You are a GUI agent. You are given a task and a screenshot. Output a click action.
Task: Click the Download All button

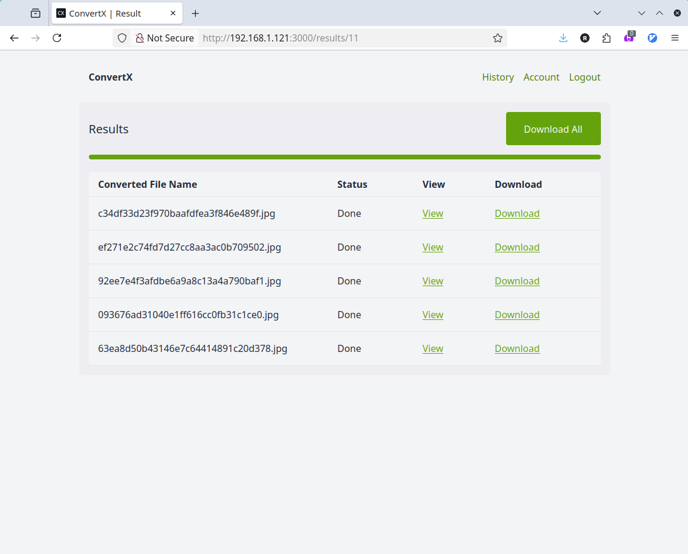553,129
